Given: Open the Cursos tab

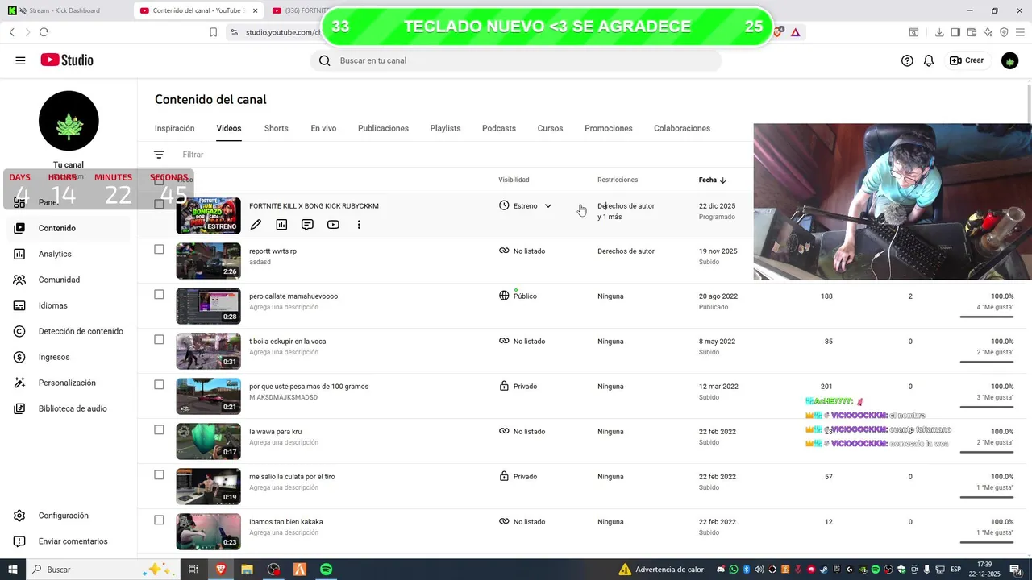Looking at the screenshot, I should (550, 128).
